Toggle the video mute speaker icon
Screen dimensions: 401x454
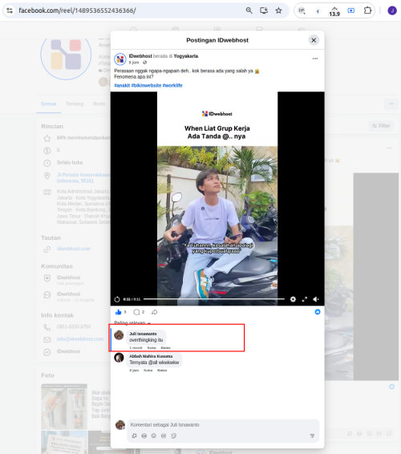point(316,299)
